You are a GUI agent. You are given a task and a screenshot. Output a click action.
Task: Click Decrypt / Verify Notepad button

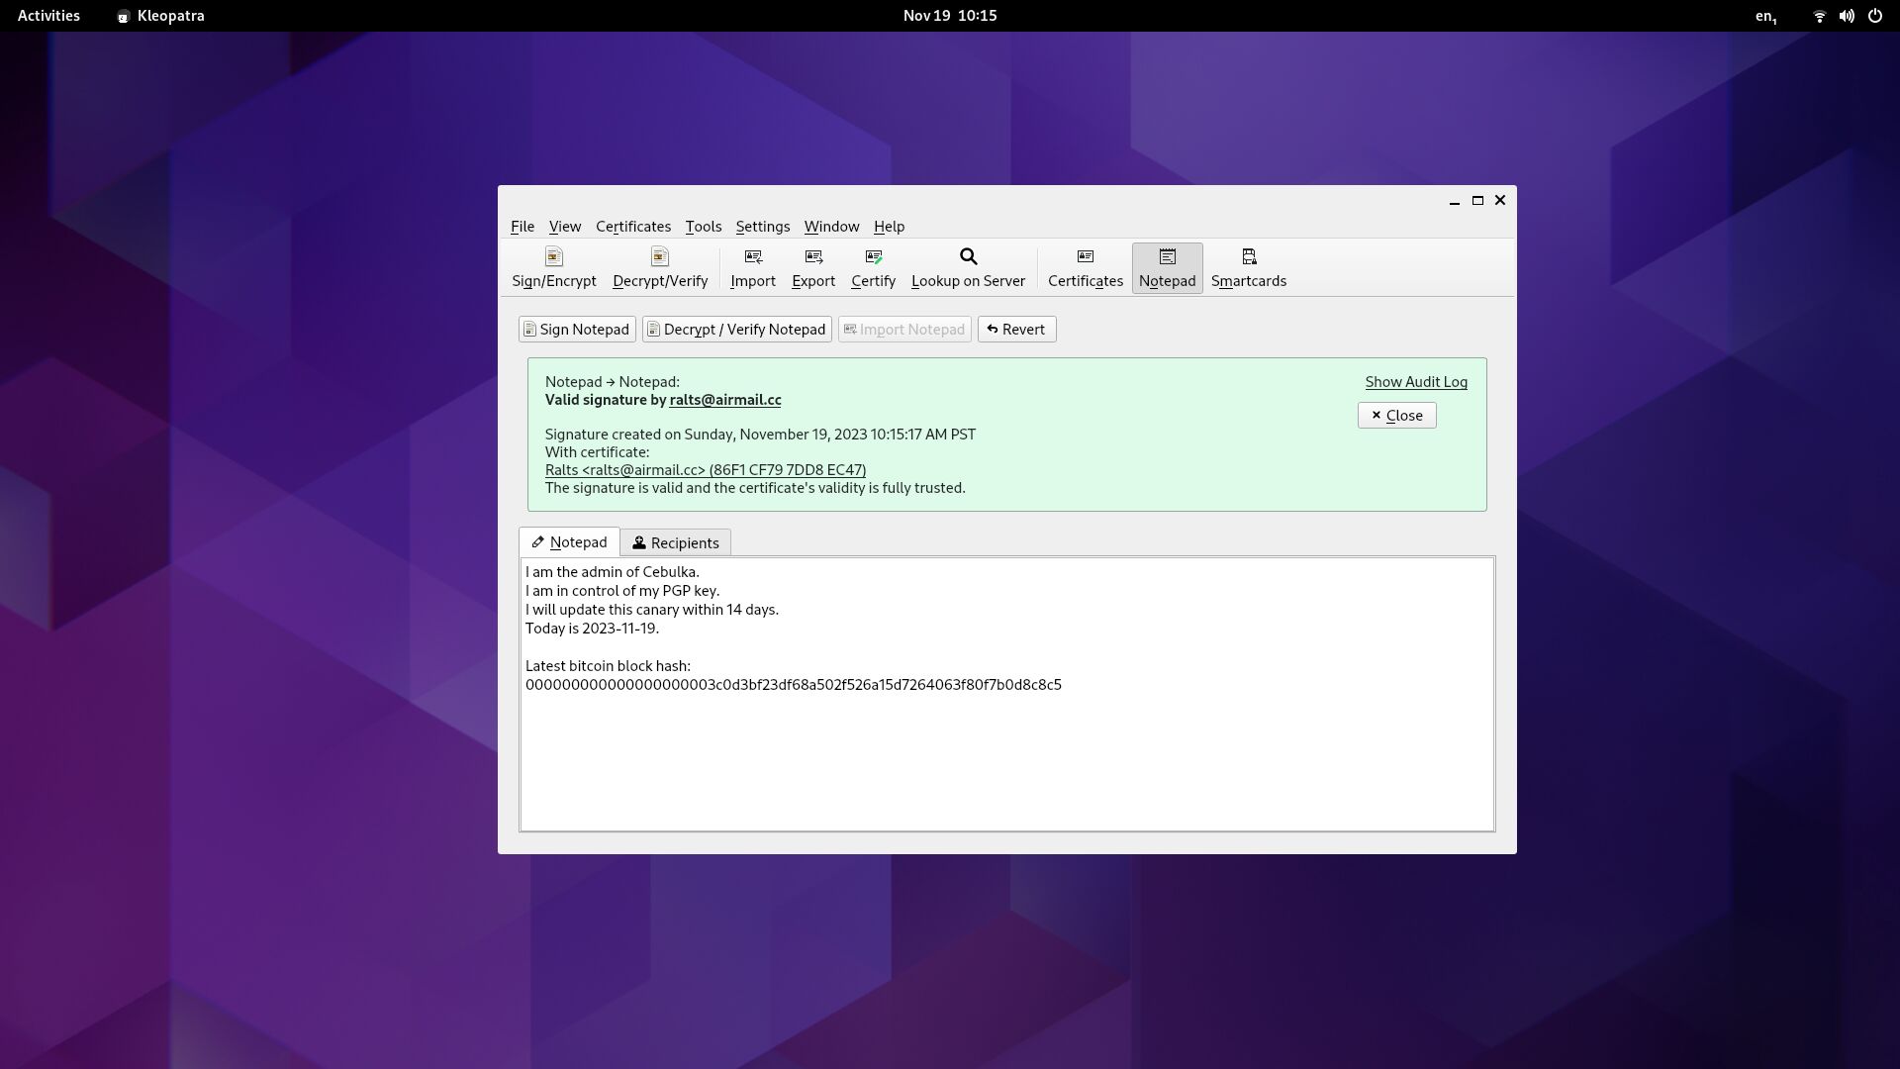(x=737, y=329)
